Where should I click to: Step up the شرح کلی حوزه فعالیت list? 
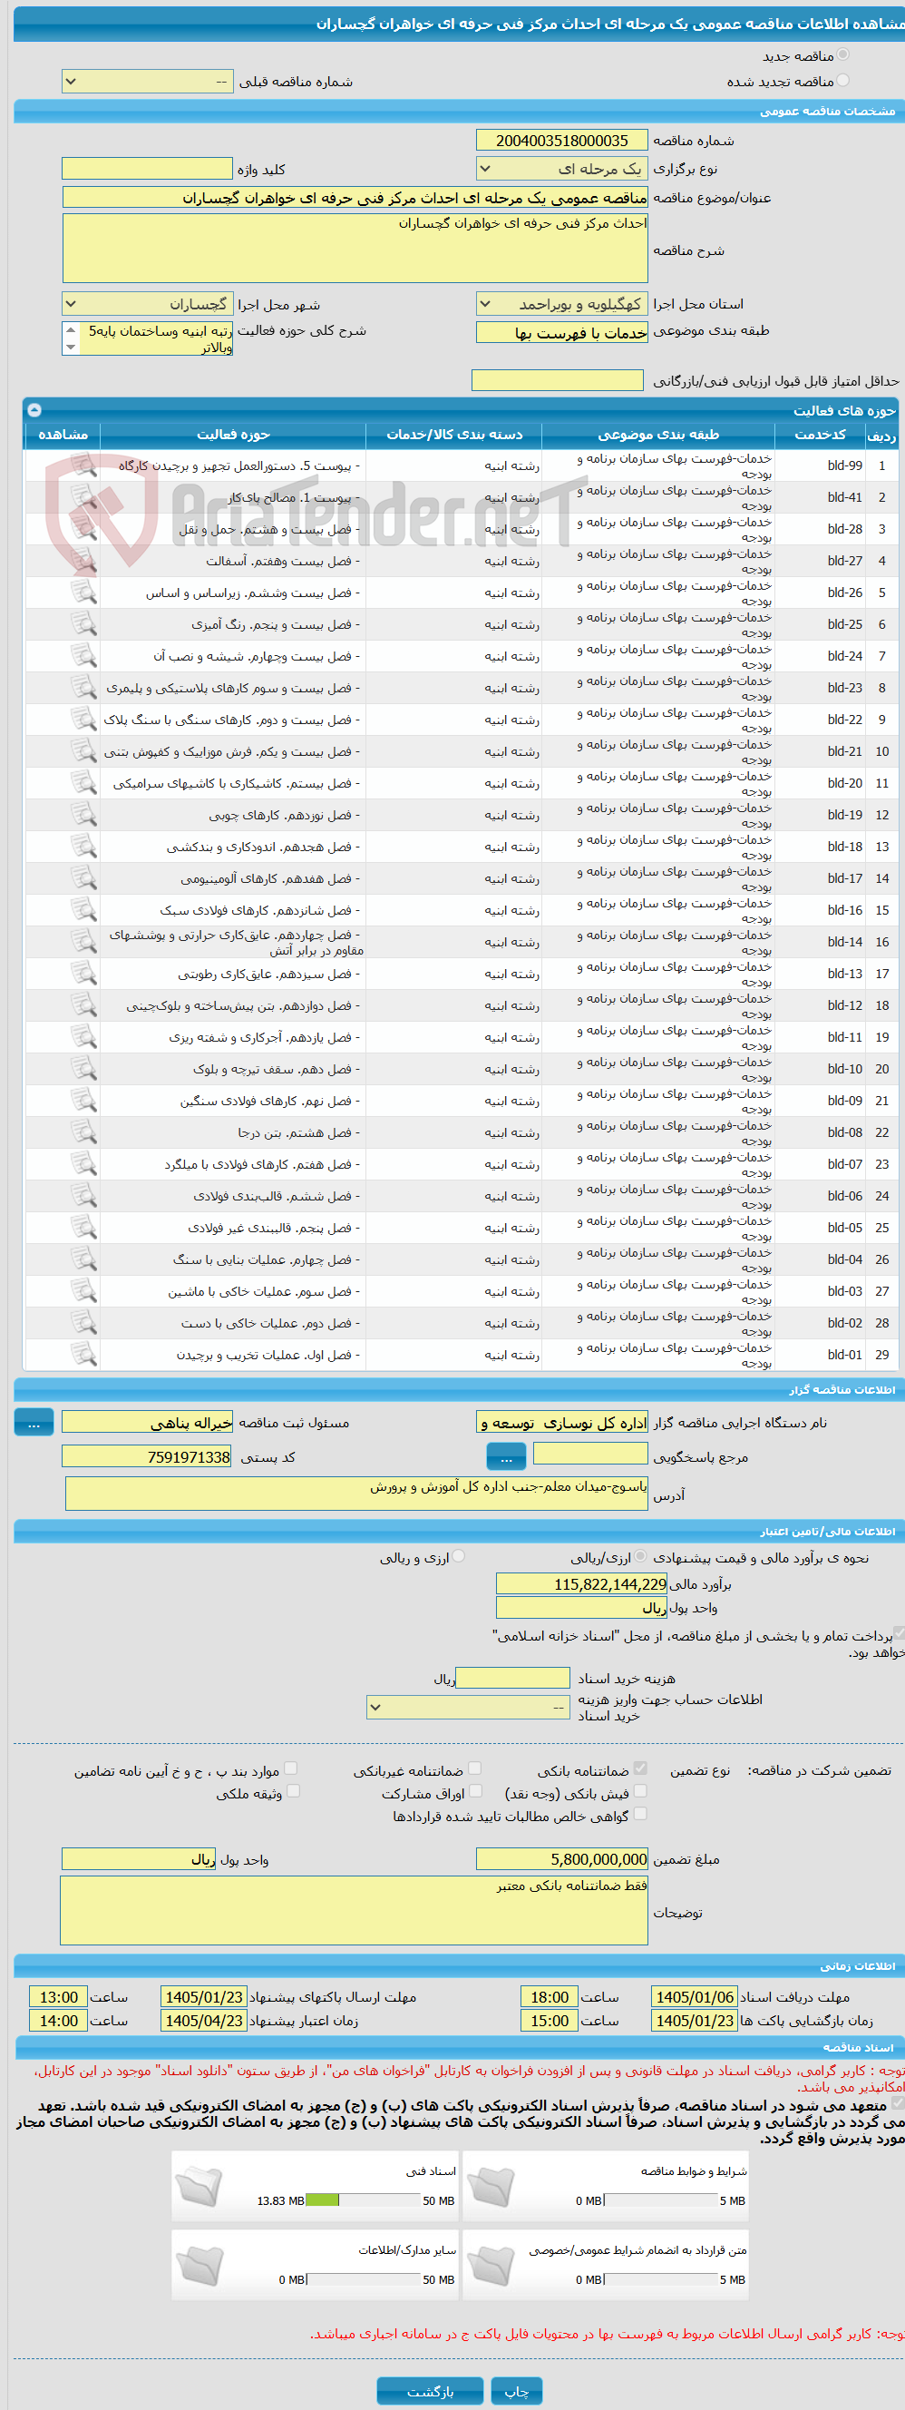click(x=71, y=329)
